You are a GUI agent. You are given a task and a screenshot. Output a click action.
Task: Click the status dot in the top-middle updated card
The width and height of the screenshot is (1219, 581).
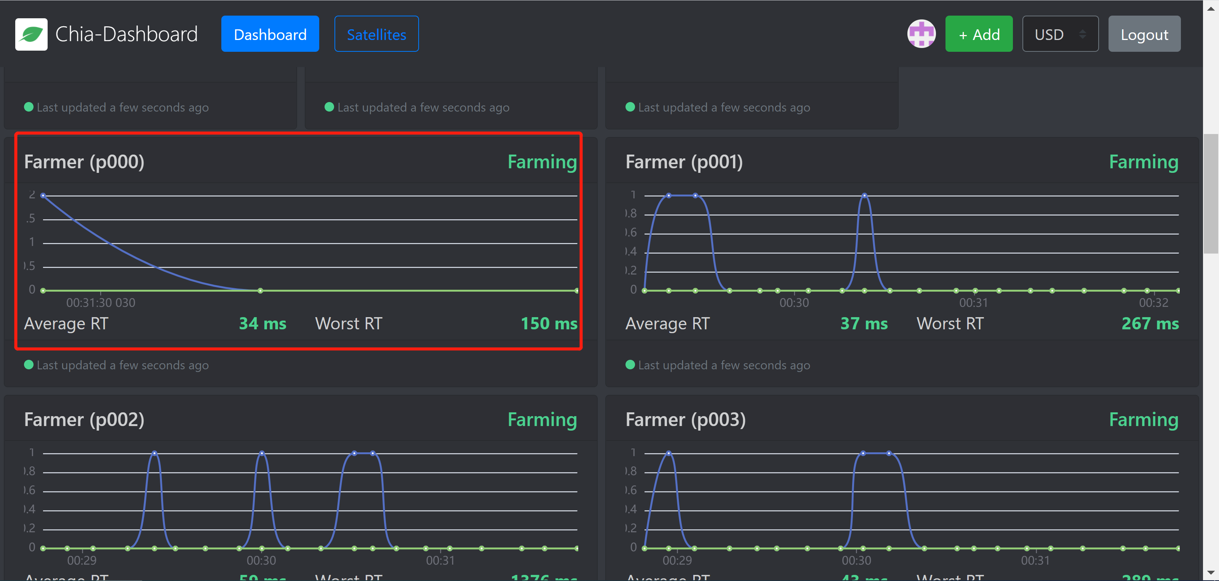[x=329, y=107]
